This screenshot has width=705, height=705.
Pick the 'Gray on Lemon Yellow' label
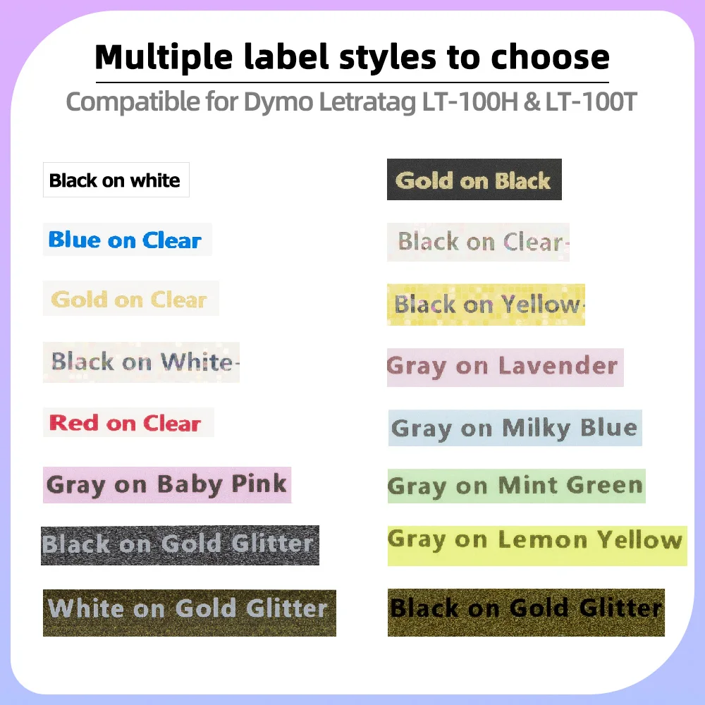click(x=537, y=541)
